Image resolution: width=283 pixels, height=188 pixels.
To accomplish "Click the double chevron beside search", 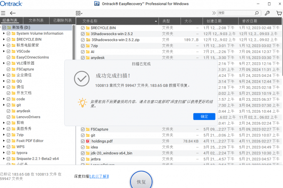I will click(214, 13).
